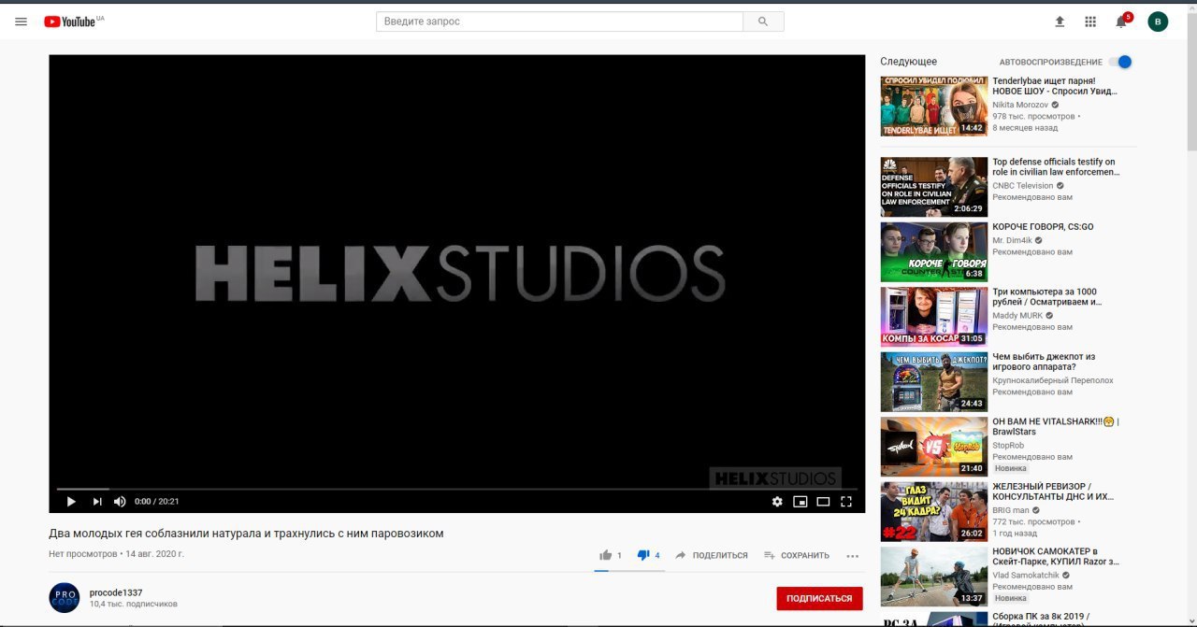Viewport: 1197px width, 627px height.
Task: Open the upload video icon
Action: [1060, 21]
